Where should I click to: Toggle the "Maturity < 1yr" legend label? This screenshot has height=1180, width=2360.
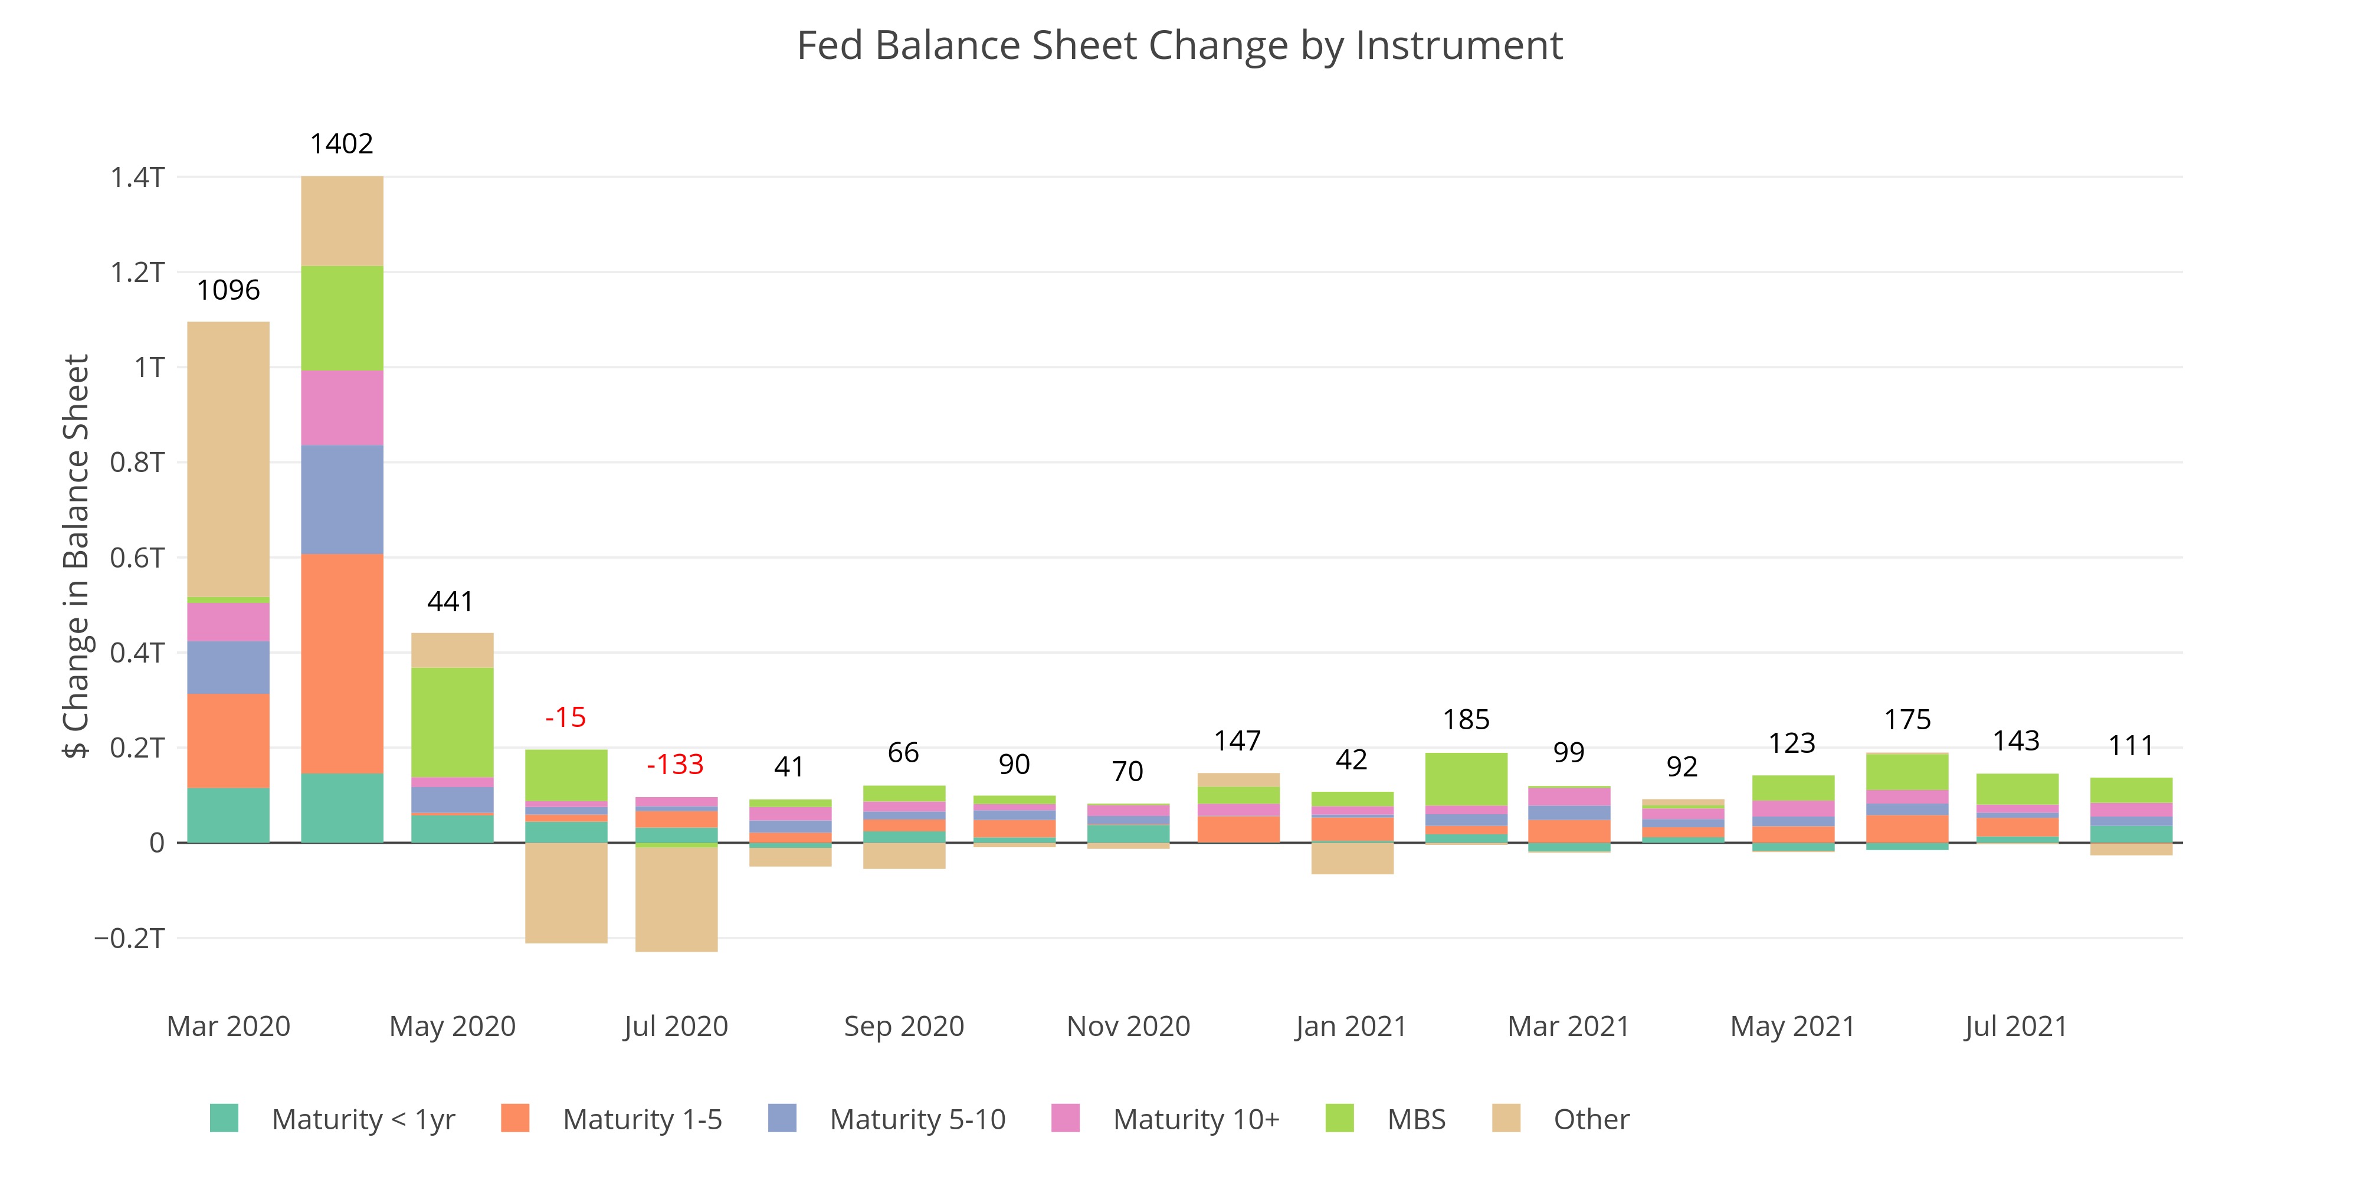pos(363,1120)
